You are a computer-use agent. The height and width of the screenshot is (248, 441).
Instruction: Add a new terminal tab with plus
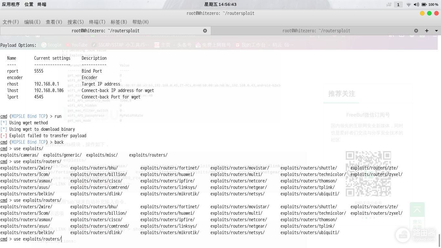coord(427,31)
